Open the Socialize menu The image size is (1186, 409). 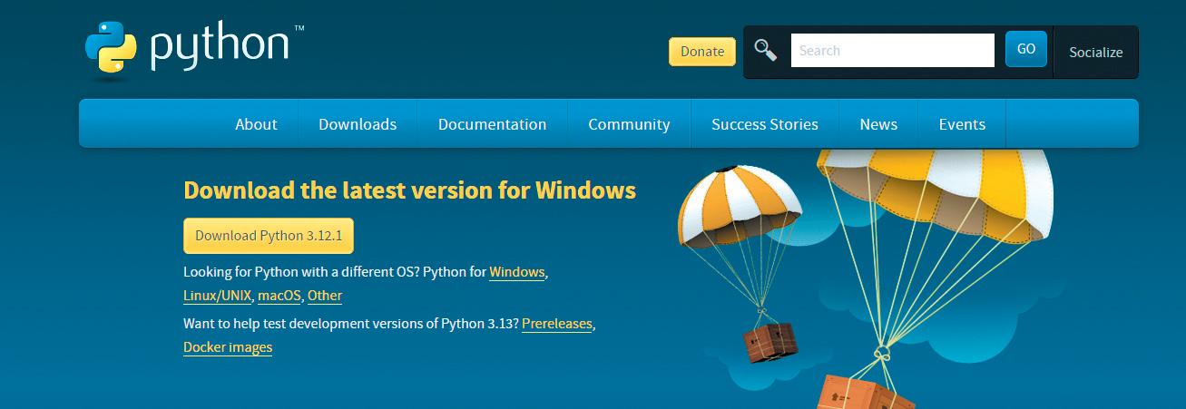(1095, 53)
